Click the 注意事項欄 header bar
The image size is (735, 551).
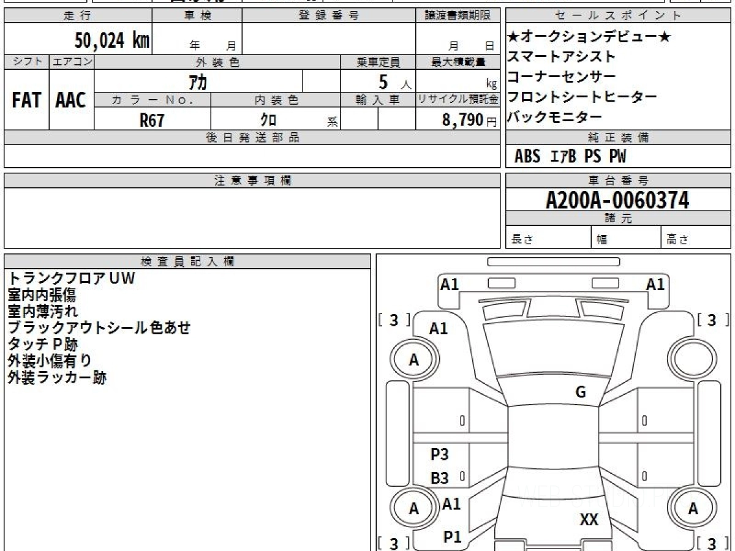point(252,181)
